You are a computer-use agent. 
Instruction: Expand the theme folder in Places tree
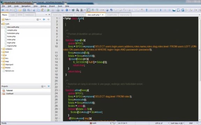[2, 68]
